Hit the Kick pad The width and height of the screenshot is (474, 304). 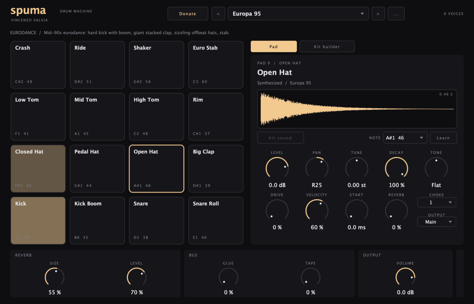point(38,220)
